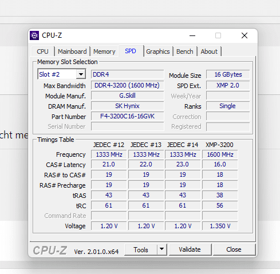The image size is (280, 274).
Task: Open the Slot #2 dropdown arrow
Action: (x=81, y=74)
